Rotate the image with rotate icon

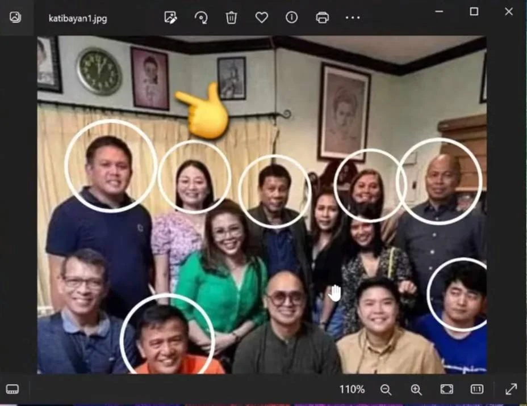[201, 18]
